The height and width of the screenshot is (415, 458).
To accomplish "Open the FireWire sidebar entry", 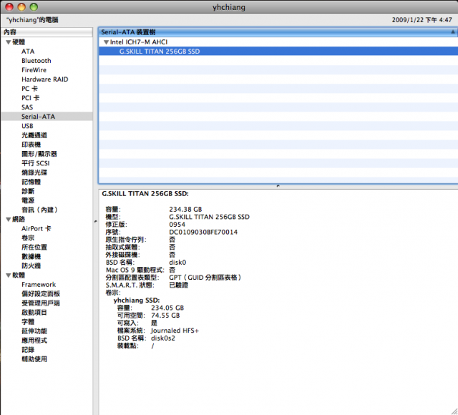I will pos(34,70).
